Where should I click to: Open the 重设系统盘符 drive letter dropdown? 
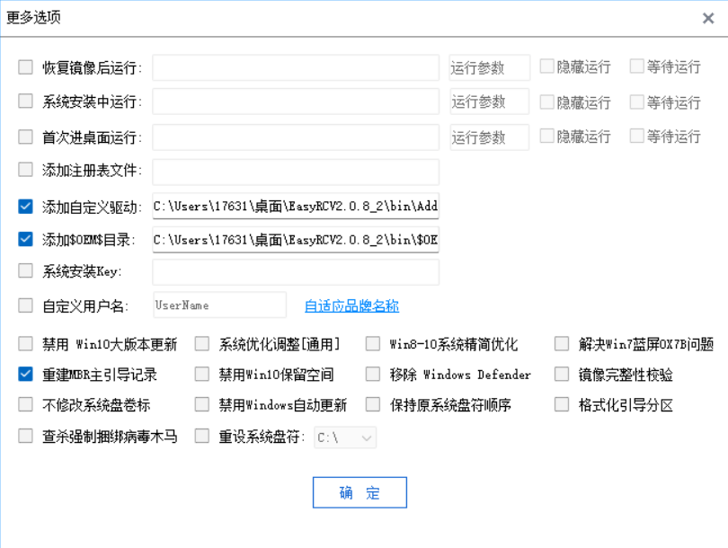tap(345, 438)
